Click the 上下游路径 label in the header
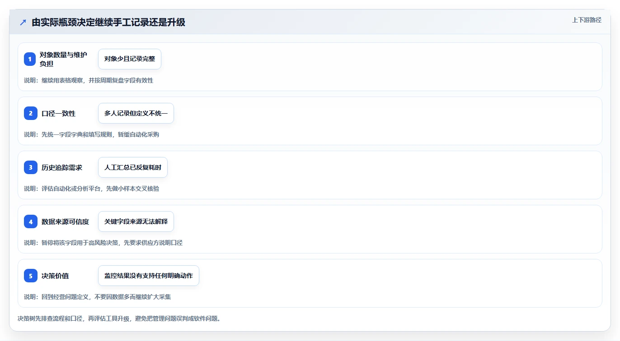620x341 pixels. (x=587, y=20)
